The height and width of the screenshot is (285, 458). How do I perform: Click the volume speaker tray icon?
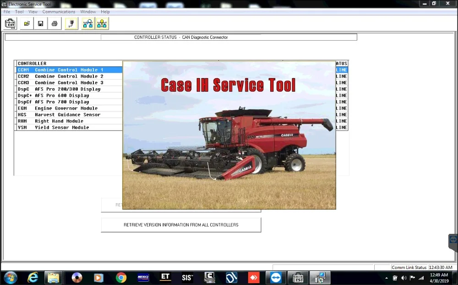[x=404, y=278]
